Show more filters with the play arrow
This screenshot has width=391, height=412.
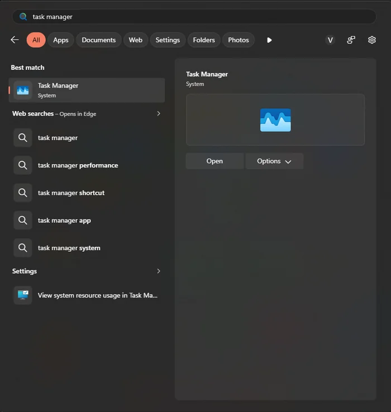click(x=269, y=40)
